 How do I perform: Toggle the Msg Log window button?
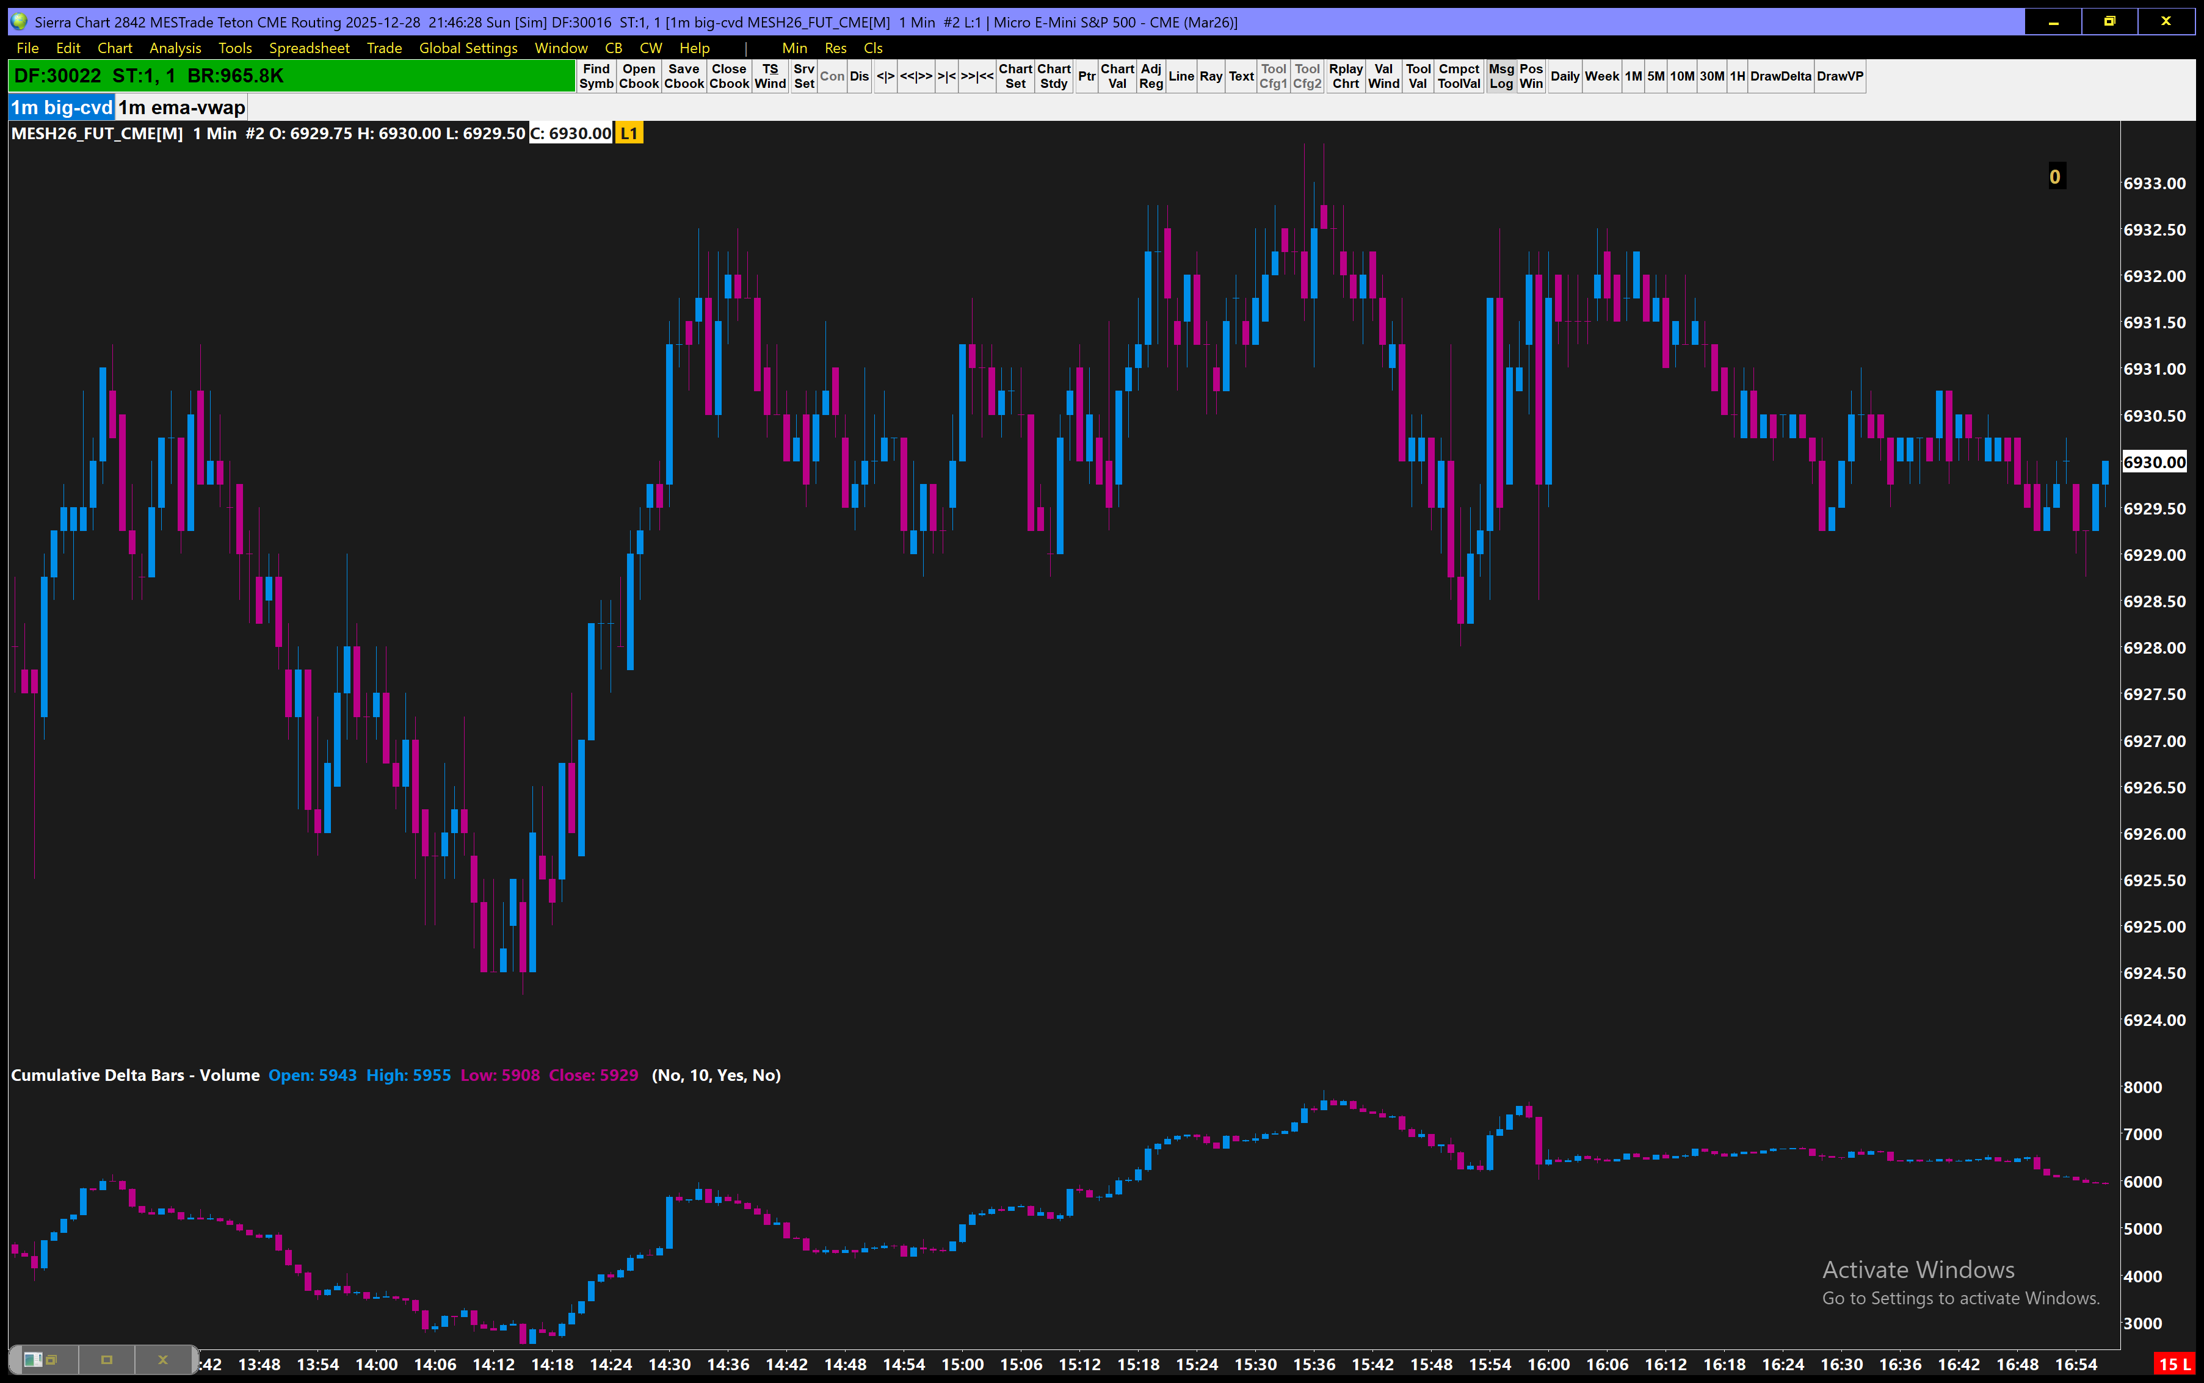[1501, 76]
